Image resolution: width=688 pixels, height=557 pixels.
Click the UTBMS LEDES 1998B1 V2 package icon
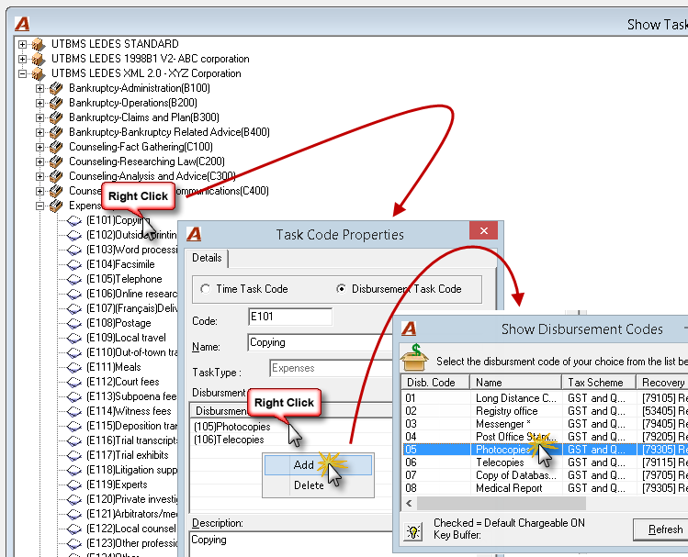tap(39, 59)
